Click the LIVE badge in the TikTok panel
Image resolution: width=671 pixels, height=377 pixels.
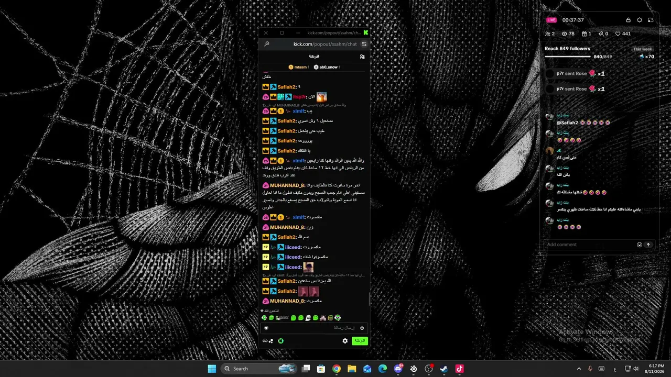point(551,20)
